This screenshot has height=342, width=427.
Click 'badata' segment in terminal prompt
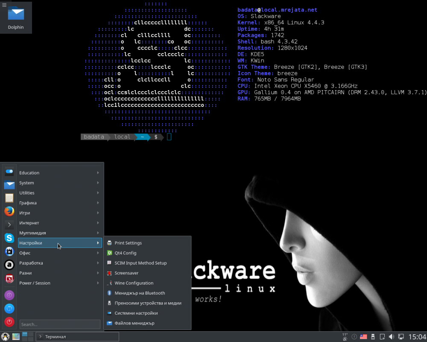point(94,137)
